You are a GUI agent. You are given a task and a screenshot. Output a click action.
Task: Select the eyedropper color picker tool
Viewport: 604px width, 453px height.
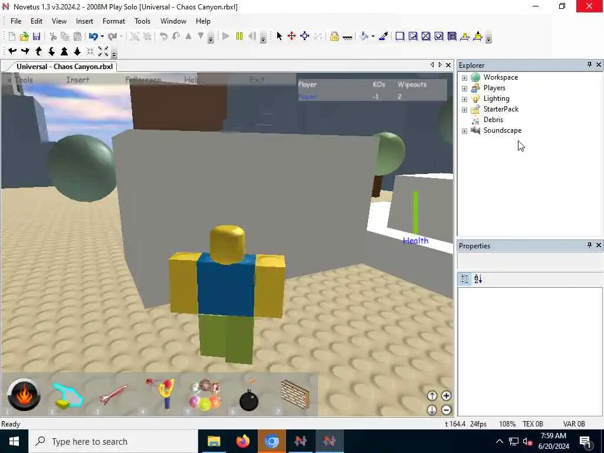coord(383,37)
